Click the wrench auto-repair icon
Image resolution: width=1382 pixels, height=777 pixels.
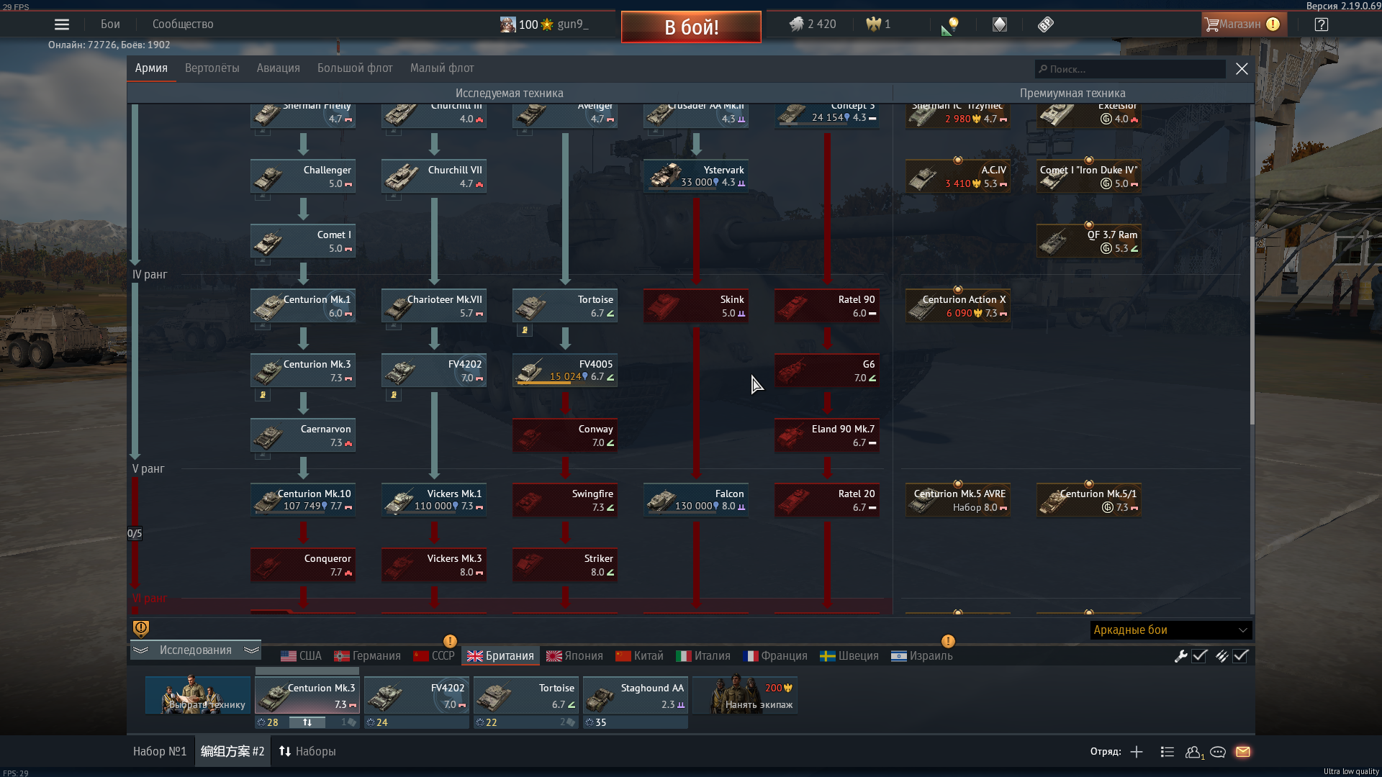[1180, 656]
